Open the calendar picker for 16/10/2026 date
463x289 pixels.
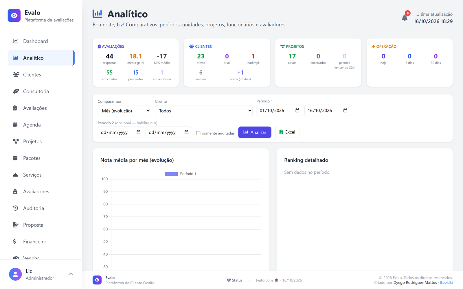pyautogui.click(x=345, y=110)
